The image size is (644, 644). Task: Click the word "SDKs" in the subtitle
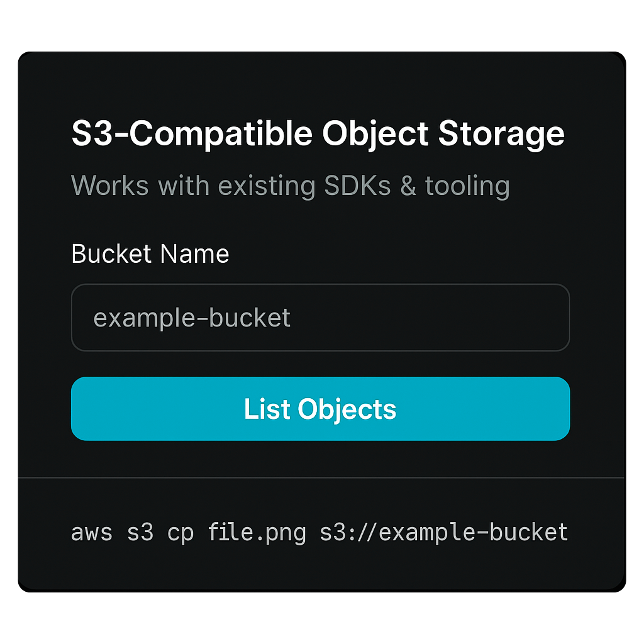(x=357, y=186)
